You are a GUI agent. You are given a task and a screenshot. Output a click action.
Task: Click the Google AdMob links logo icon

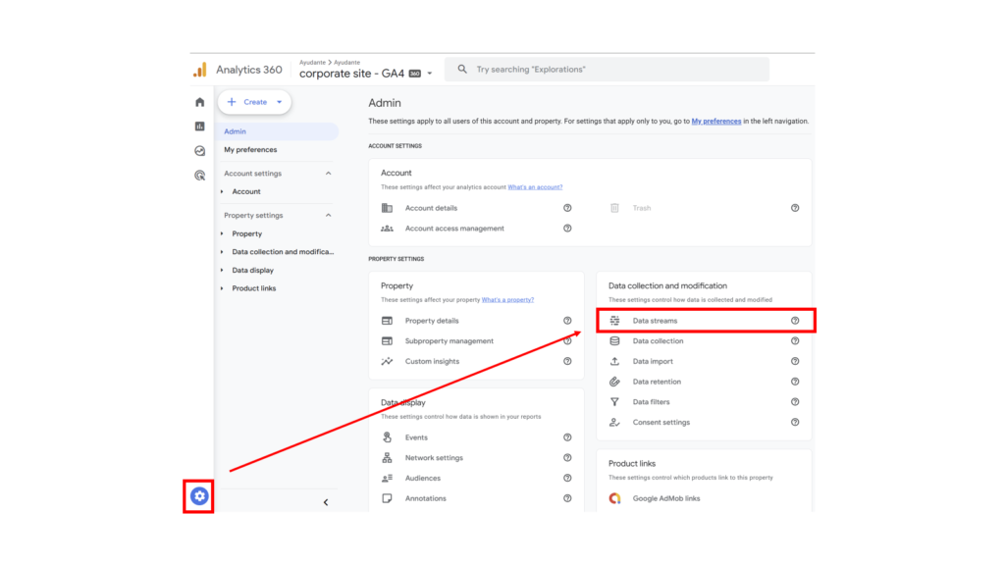614,498
